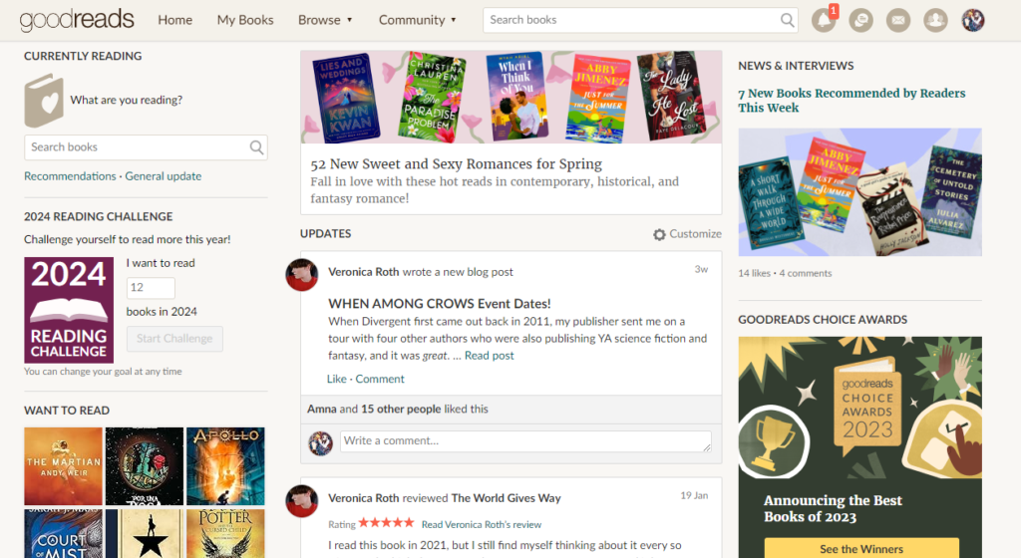This screenshot has height=558, width=1021.
Task: Go to the Home page
Action: coord(175,20)
